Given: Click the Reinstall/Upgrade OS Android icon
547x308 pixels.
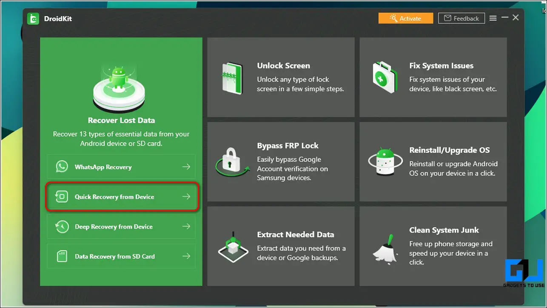Looking at the screenshot, I should 385,161.
